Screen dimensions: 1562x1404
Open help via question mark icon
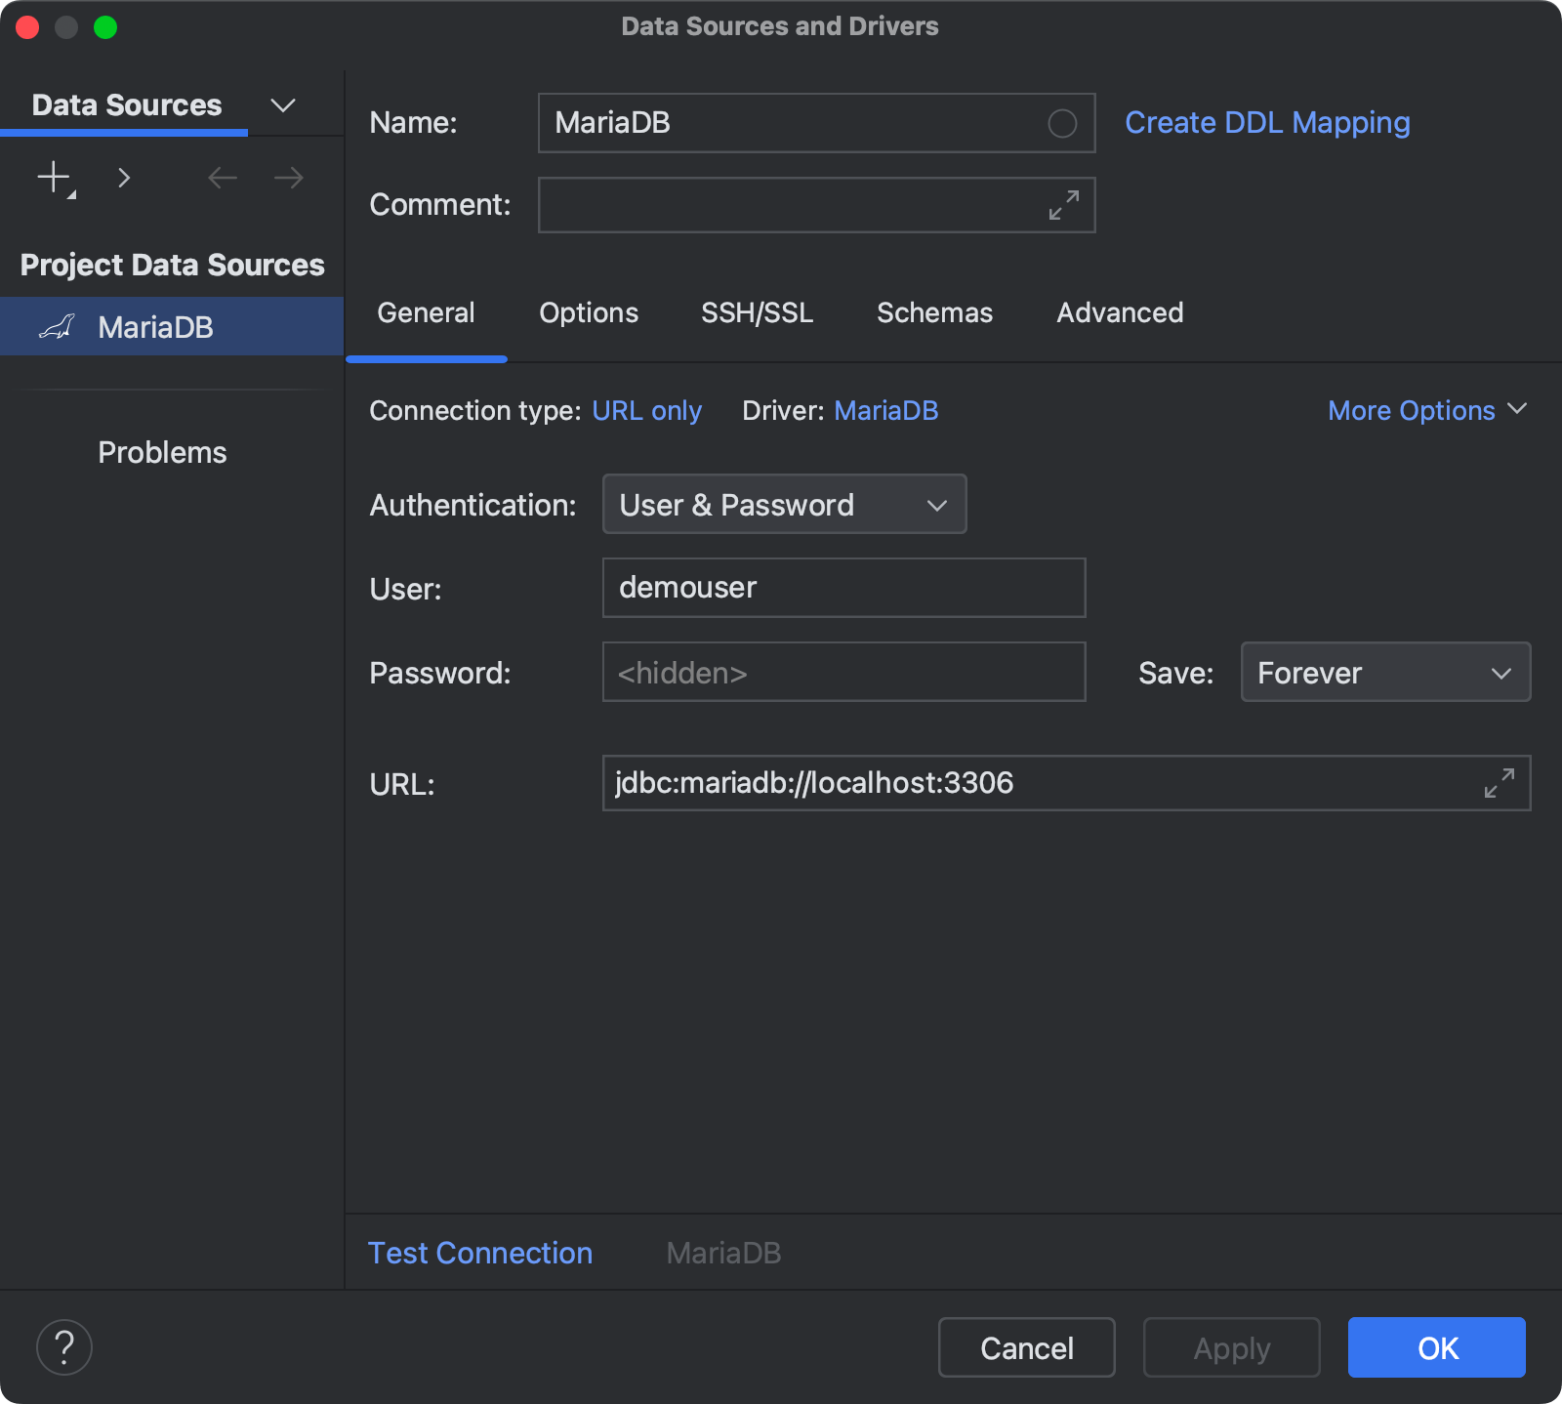62,1346
